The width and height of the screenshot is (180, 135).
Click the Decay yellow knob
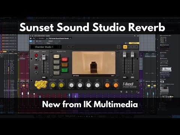[x=61, y=85]
